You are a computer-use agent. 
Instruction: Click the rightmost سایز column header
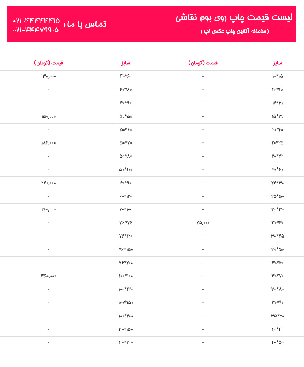point(277,63)
